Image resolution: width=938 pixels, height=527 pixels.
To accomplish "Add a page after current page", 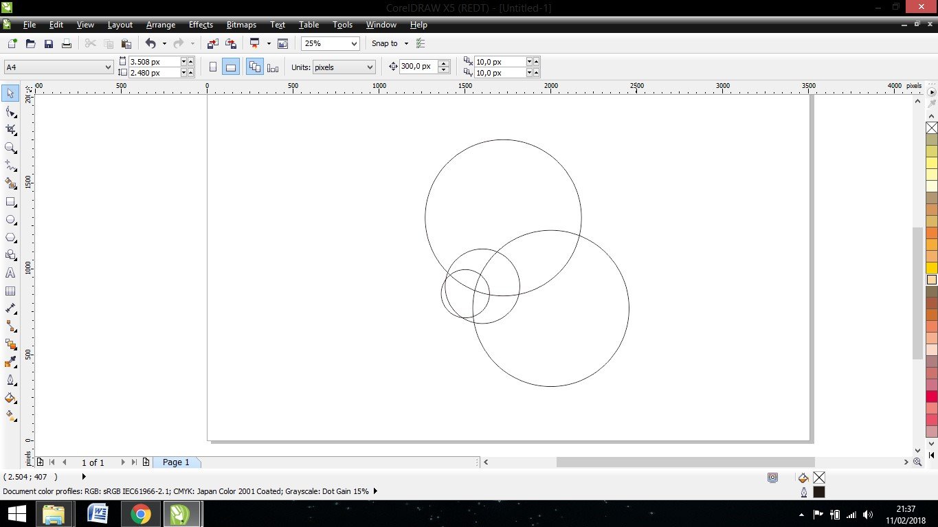I will [146, 462].
